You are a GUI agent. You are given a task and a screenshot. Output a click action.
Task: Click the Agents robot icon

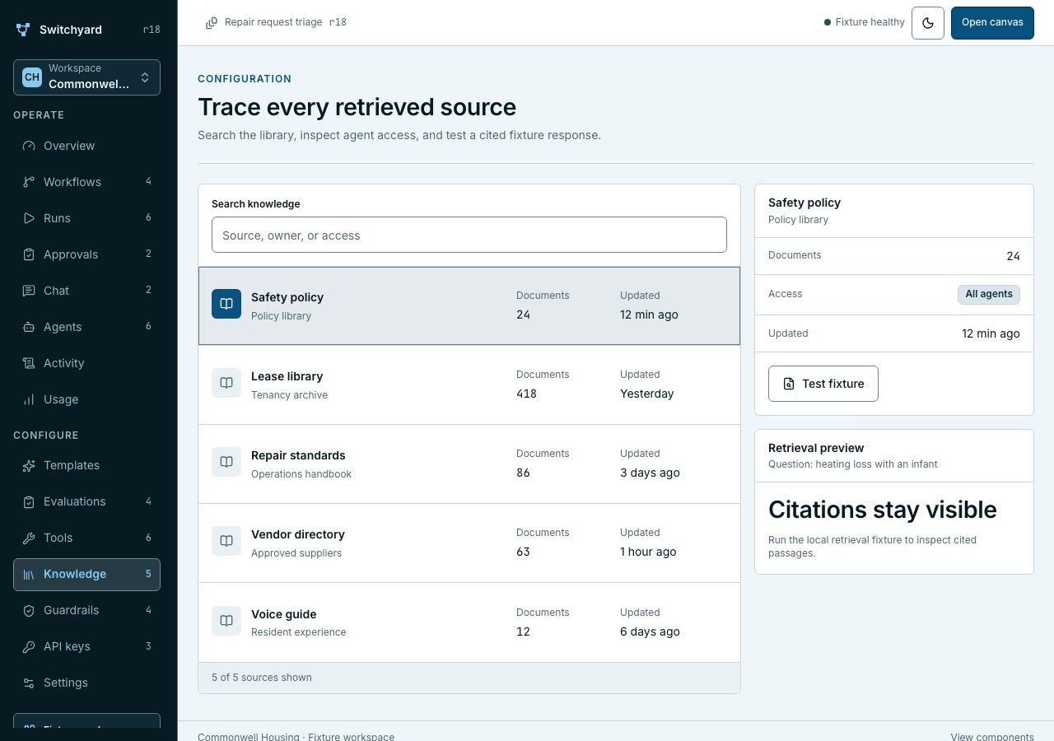pos(29,327)
